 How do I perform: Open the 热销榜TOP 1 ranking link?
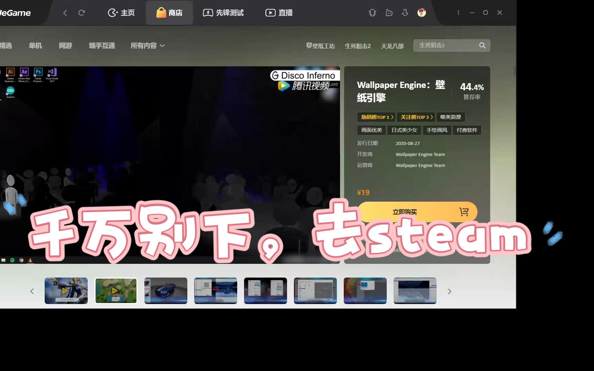376,117
